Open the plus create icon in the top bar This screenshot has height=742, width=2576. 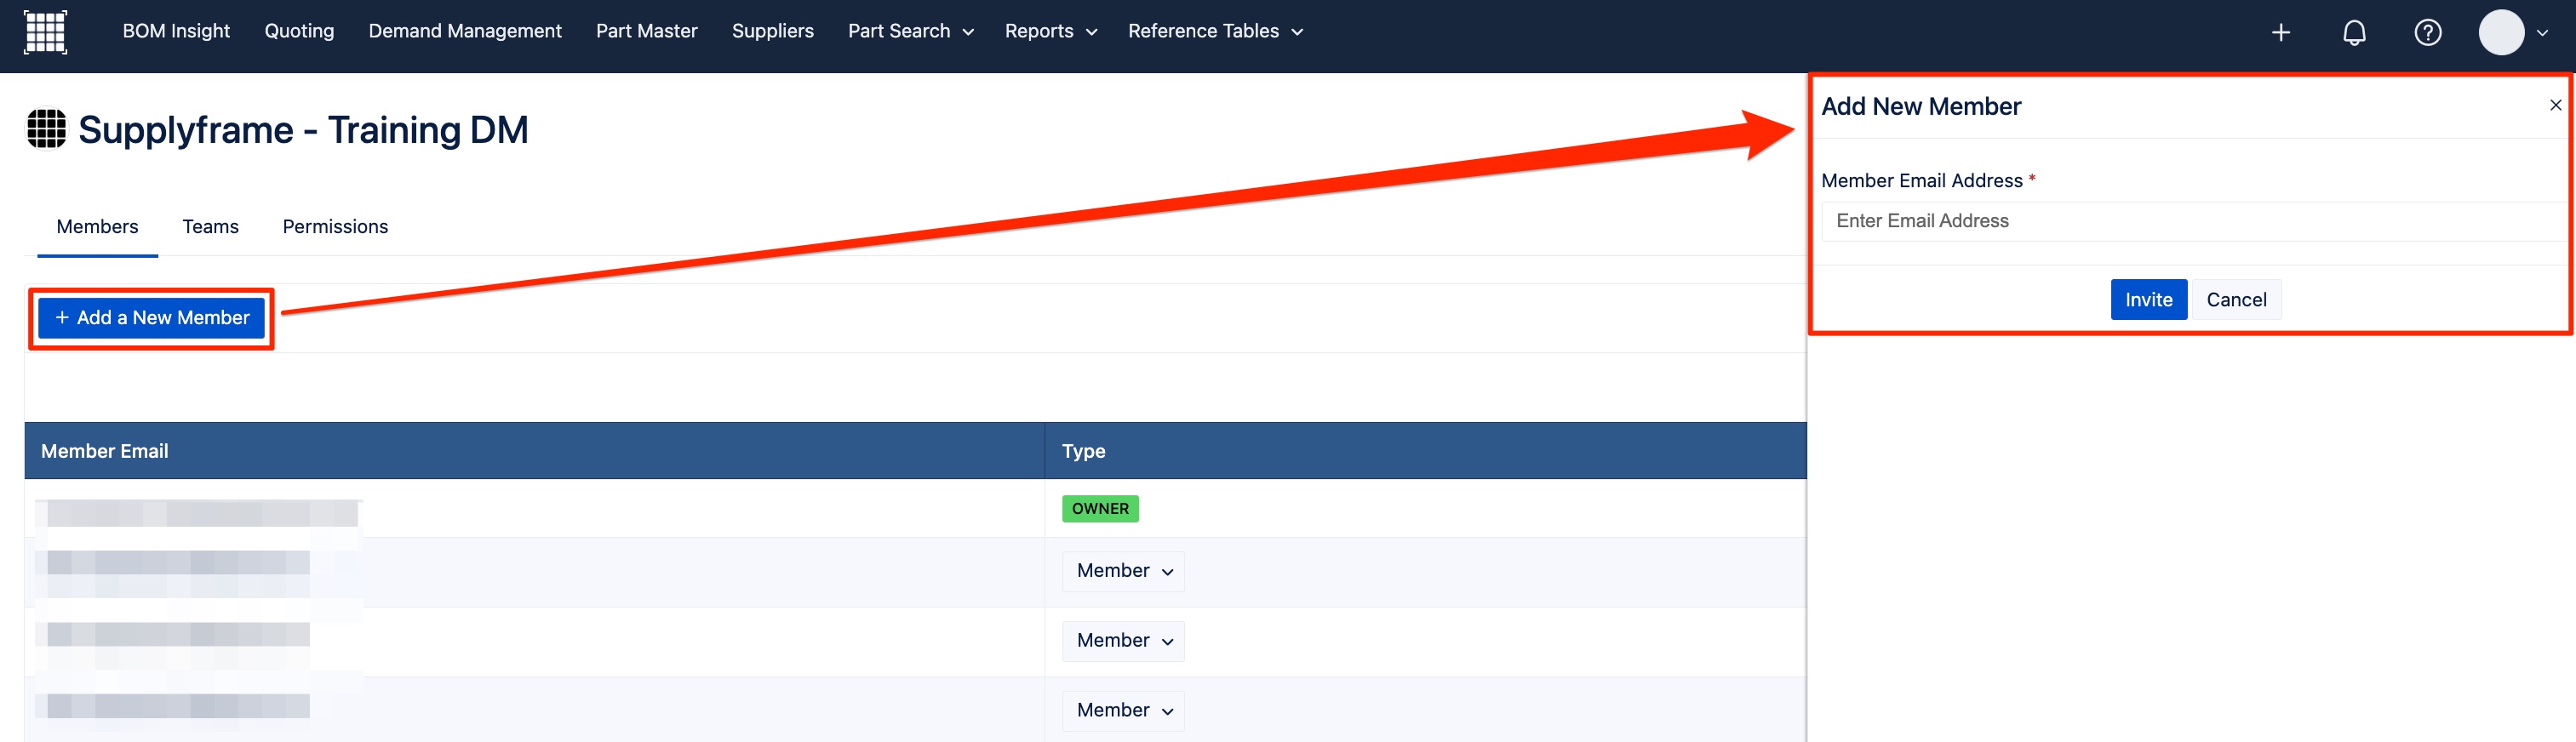(x=2281, y=33)
